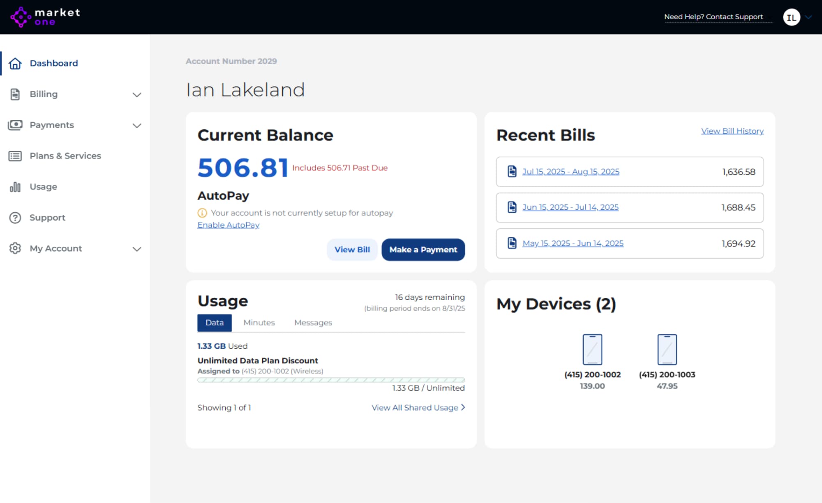Open the Enable AutoPay link
Viewport: 822px width, 503px height.
tap(228, 225)
